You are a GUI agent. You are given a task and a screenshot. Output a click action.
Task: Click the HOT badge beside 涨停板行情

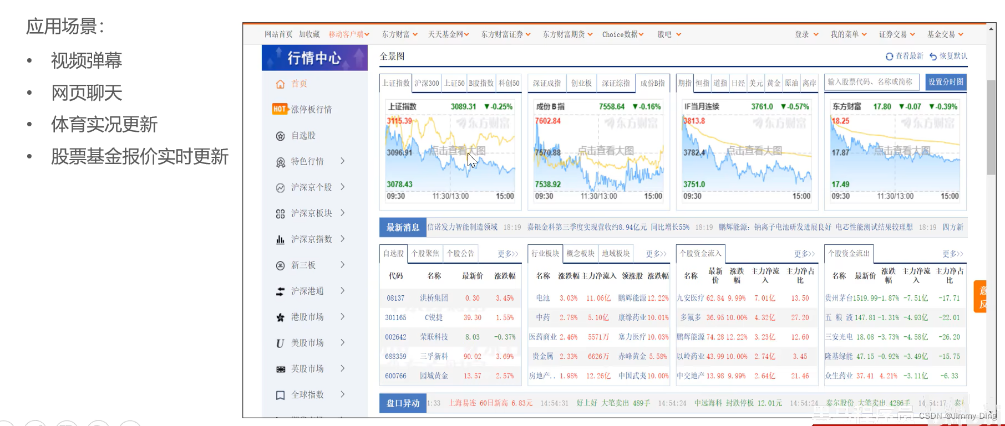pyautogui.click(x=280, y=109)
